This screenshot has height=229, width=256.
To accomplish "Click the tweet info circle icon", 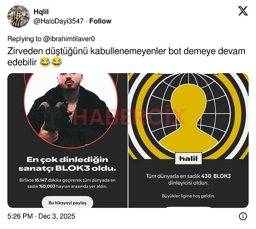I will [x=243, y=216].
